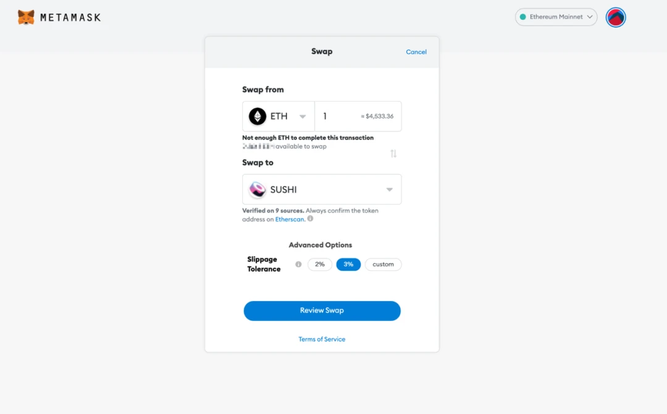The height and width of the screenshot is (414, 667).
Task: Open the SUSHI swap-to token dropdown
Action: 322,189
